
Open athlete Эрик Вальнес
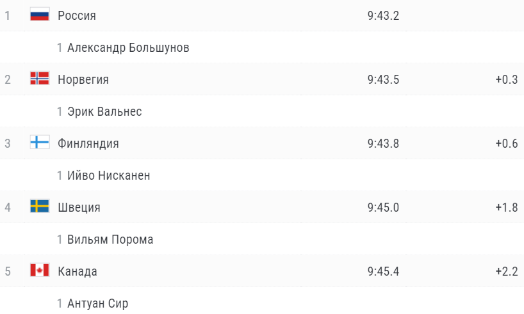tap(104, 111)
